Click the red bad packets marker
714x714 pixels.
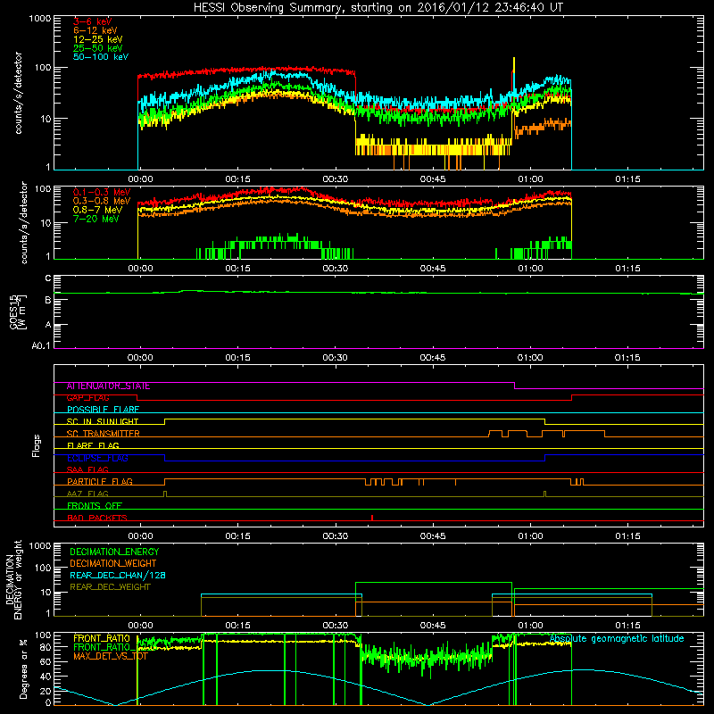click(x=372, y=518)
